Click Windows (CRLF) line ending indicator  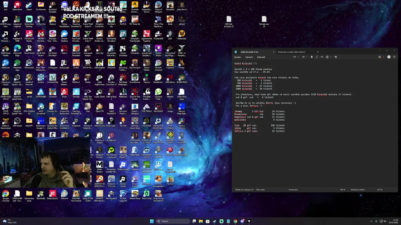tap(357, 190)
